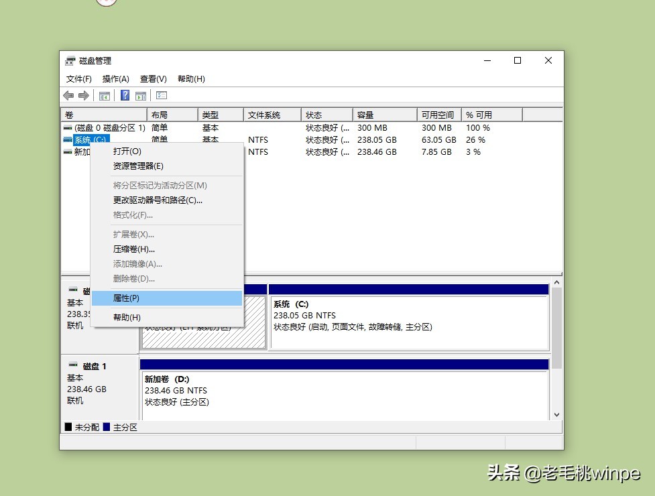Click the 未分配 color legend square
The height and width of the screenshot is (496, 655).
coord(68,426)
